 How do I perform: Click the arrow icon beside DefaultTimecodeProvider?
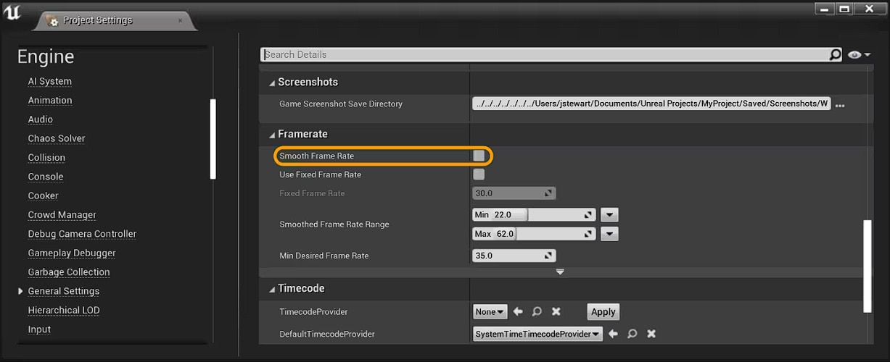tap(613, 334)
